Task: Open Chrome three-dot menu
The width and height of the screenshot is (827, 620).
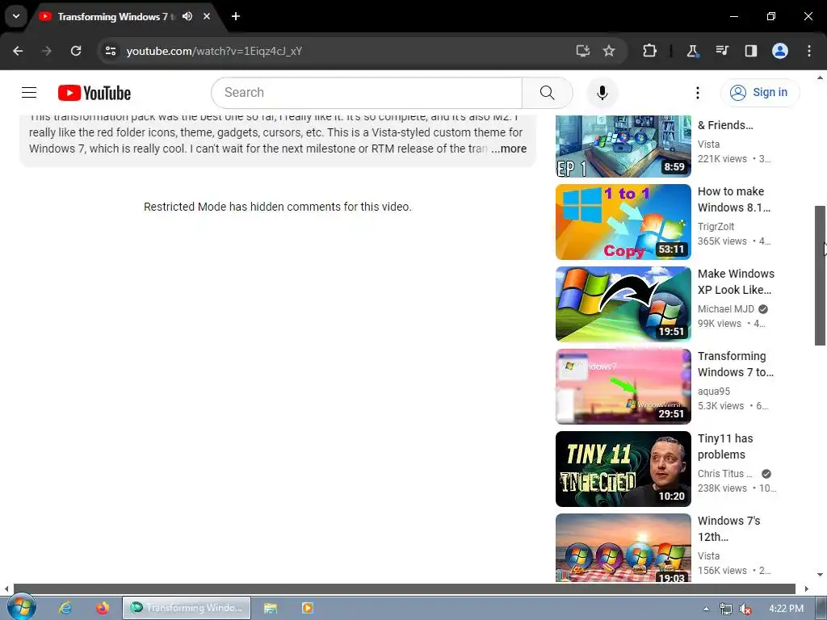Action: click(x=809, y=51)
